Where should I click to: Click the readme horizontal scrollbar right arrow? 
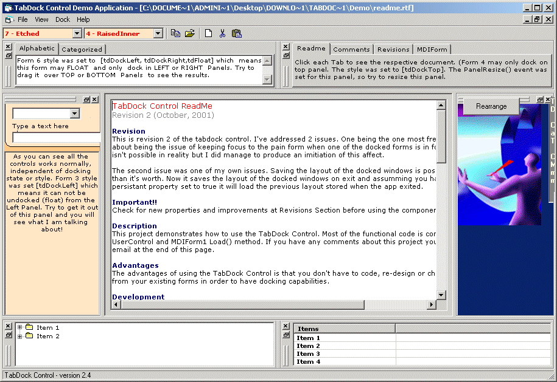(432, 305)
